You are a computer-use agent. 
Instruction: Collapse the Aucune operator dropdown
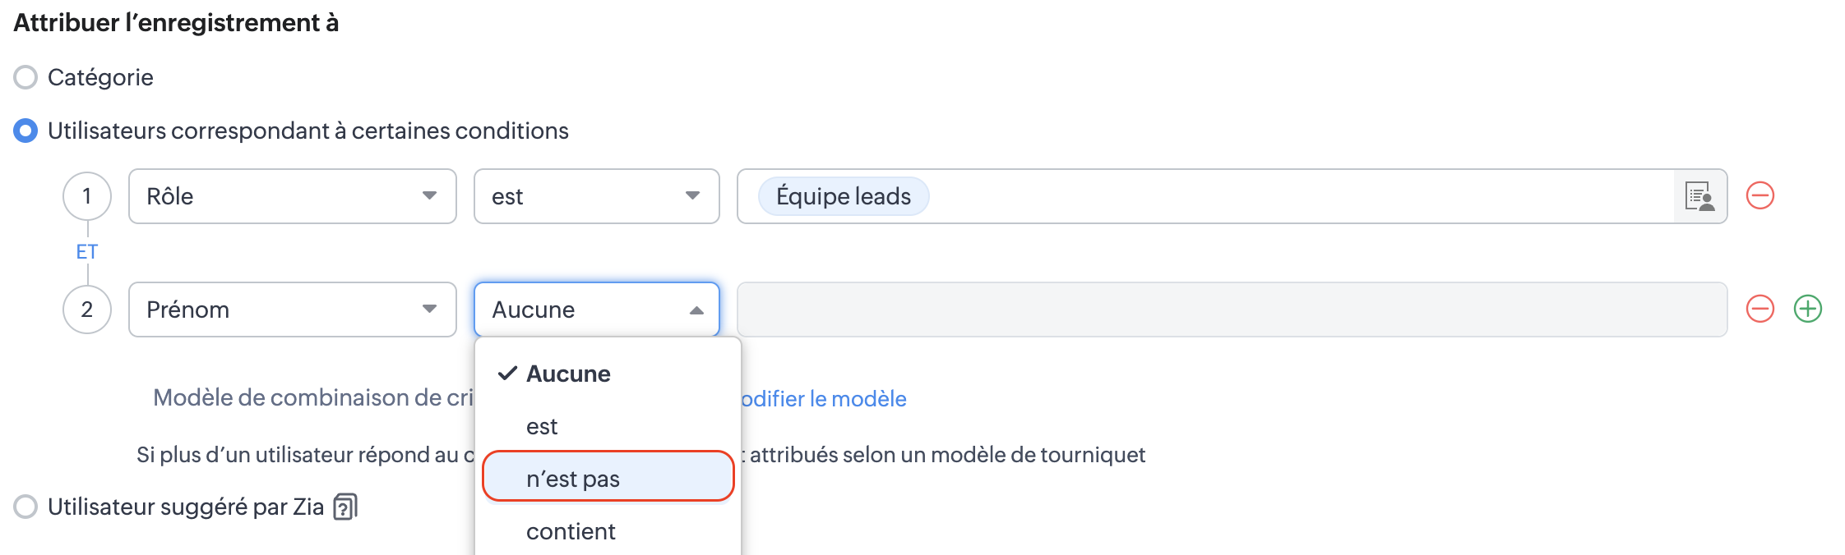(x=596, y=310)
